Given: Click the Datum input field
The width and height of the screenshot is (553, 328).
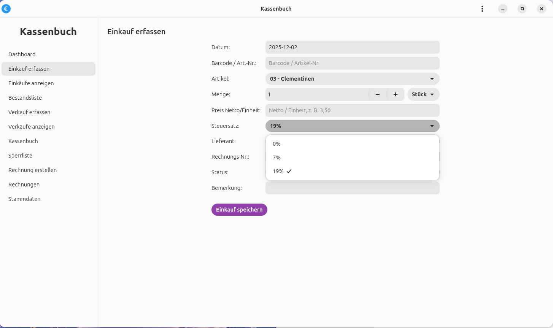Looking at the screenshot, I should 352,47.
